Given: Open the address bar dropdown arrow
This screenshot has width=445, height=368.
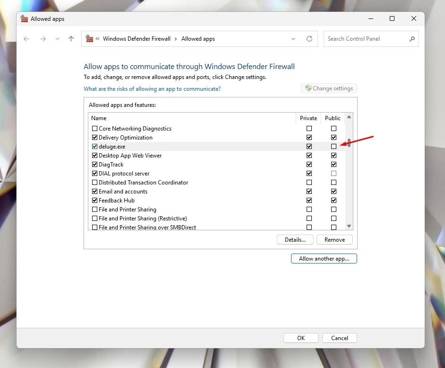Looking at the screenshot, I should 293,39.
